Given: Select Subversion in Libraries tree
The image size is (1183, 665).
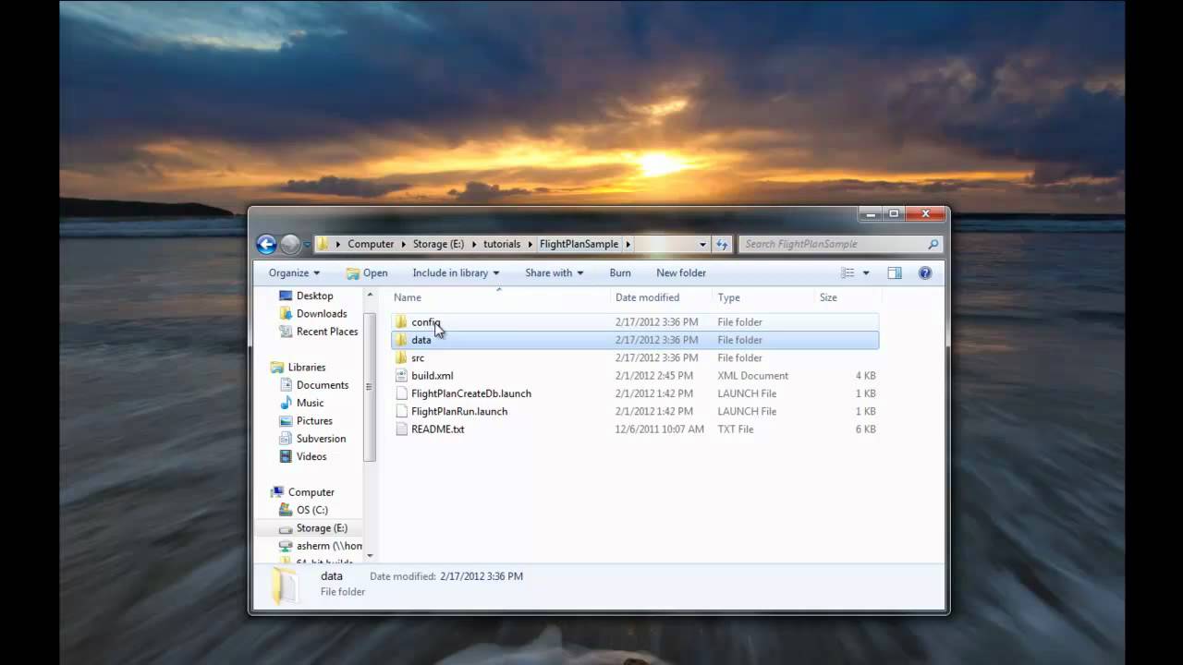Looking at the screenshot, I should pos(321,439).
